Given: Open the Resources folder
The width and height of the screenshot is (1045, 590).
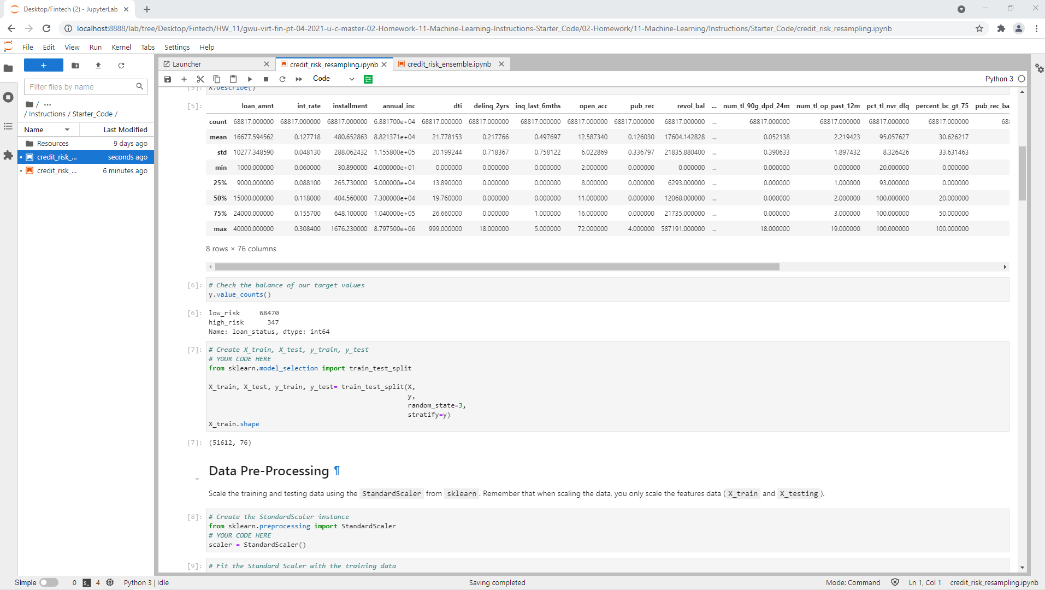Looking at the screenshot, I should point(86,144).
